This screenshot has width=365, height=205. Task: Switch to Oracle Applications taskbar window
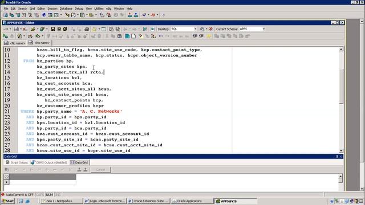(x=192, y=201)
